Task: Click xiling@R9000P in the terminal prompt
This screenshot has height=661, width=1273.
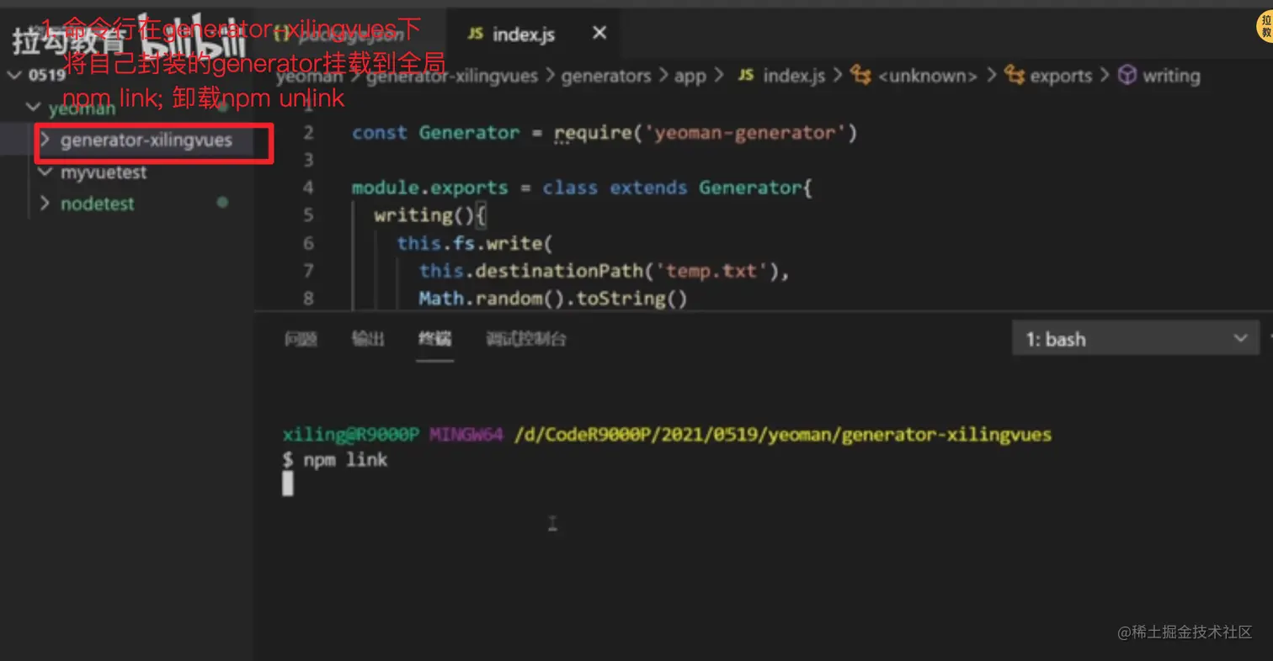Action: (x=351, y=435)
